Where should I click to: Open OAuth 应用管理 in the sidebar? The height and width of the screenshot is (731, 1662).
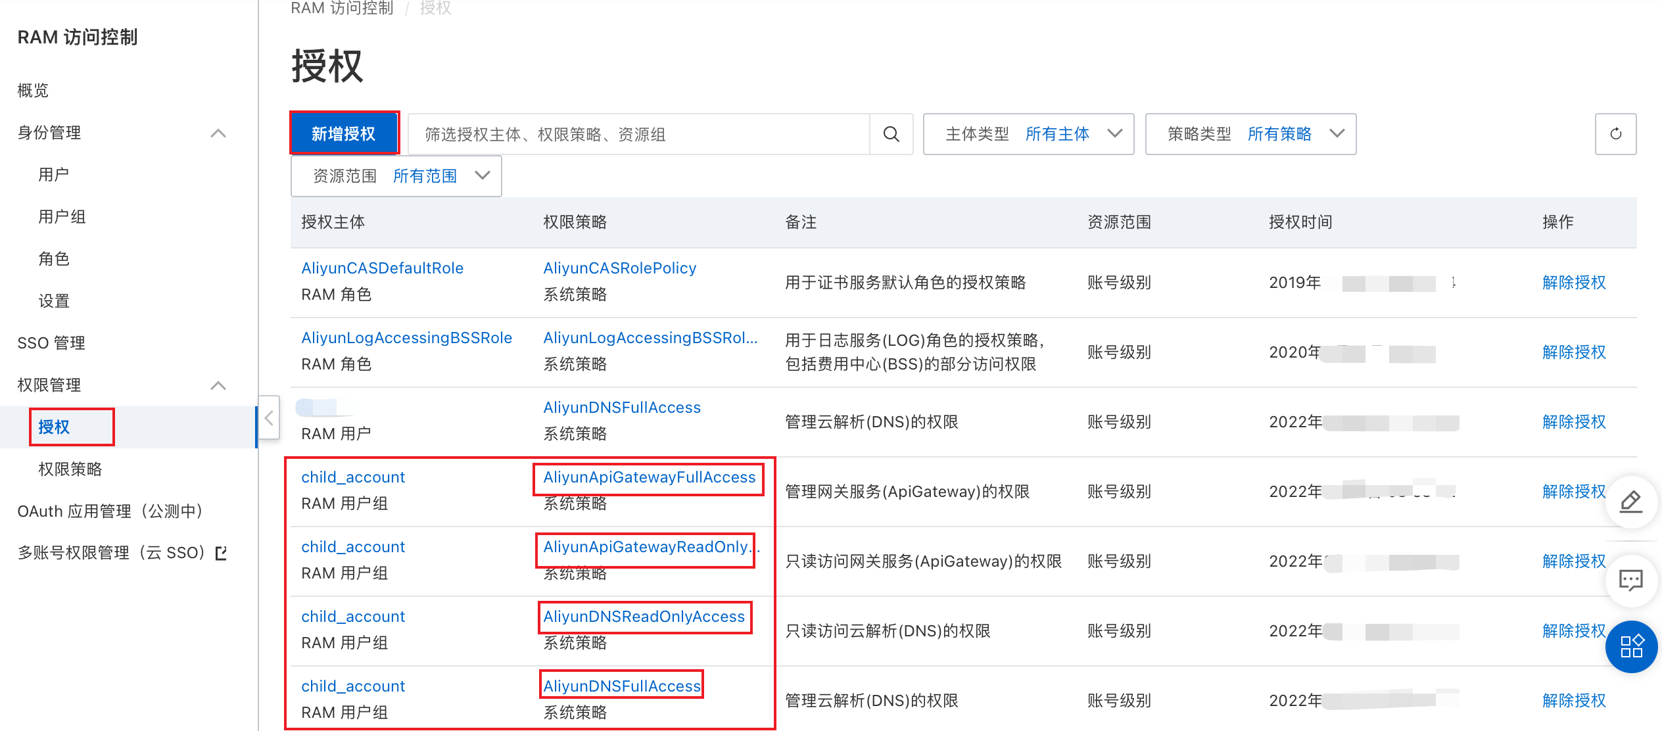[x=110, y=511]
